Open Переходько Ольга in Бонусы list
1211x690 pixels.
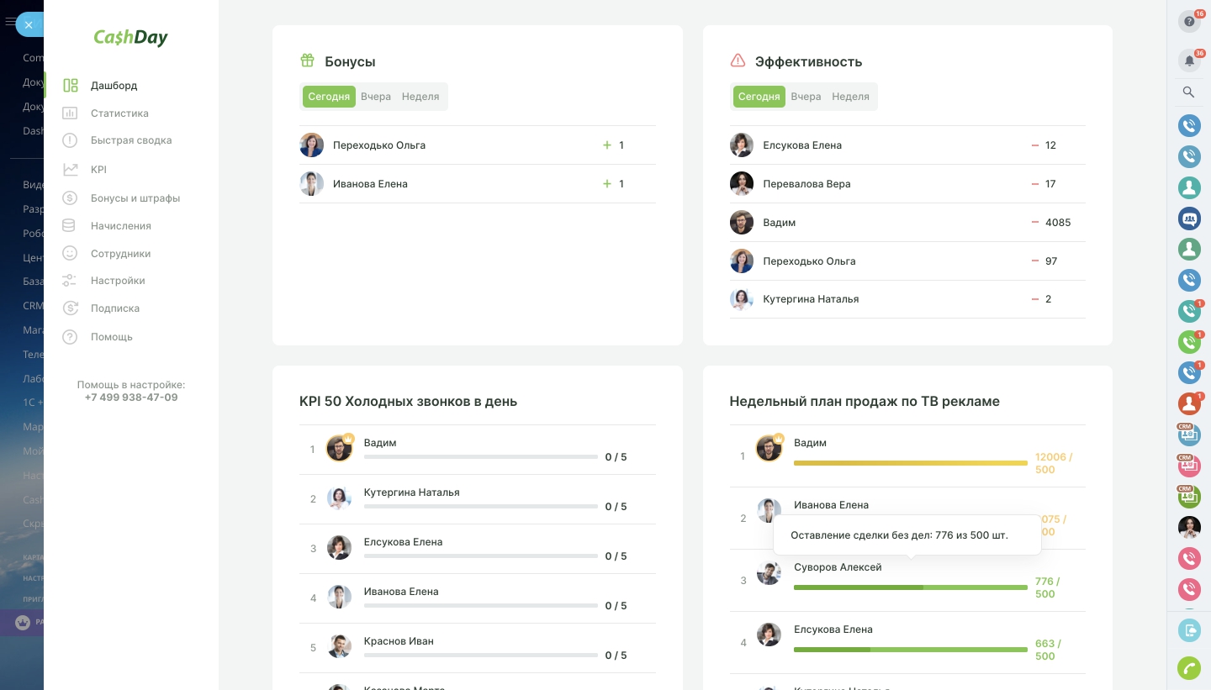378,145
